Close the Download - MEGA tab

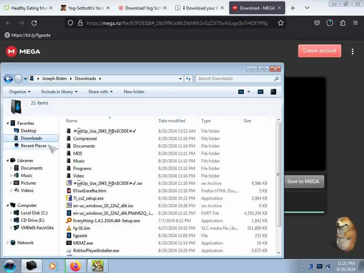tap(279, 8)
